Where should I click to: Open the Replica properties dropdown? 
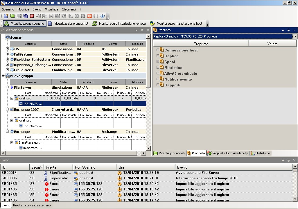[295, 36]
